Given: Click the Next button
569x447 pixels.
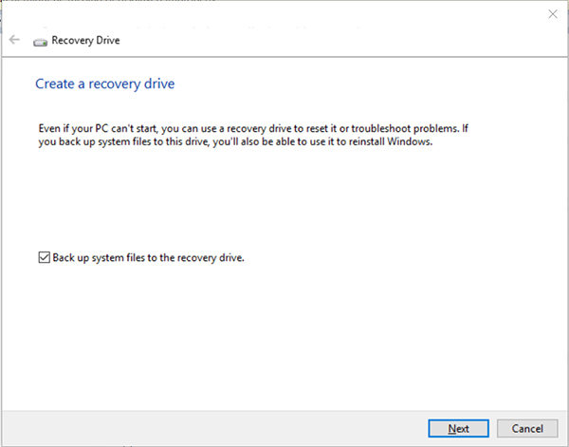Looking at the screenshot, I should pyautogui.click(x=458, y=428).
